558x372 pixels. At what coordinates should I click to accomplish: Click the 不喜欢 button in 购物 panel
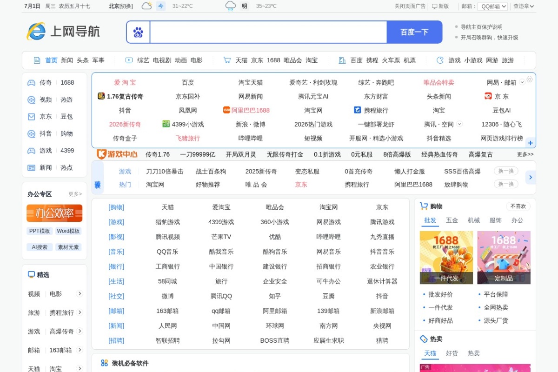[x=518, y=206]
